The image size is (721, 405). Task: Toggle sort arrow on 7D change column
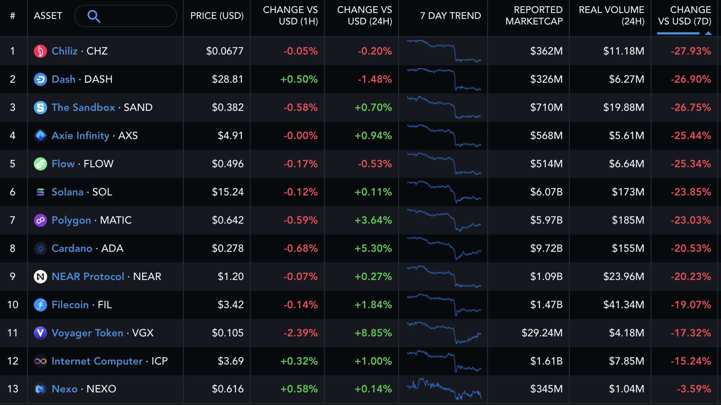click(708, 33)
